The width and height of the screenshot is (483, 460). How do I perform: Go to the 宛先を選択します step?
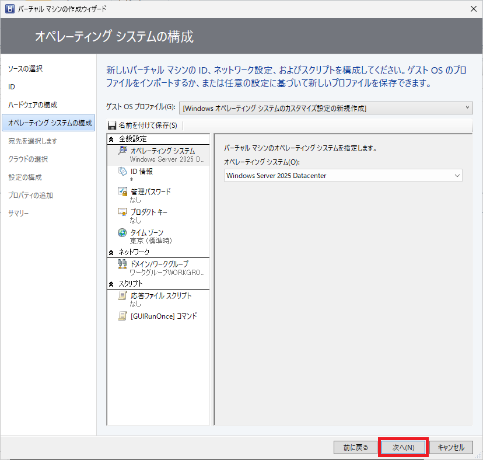33,141
